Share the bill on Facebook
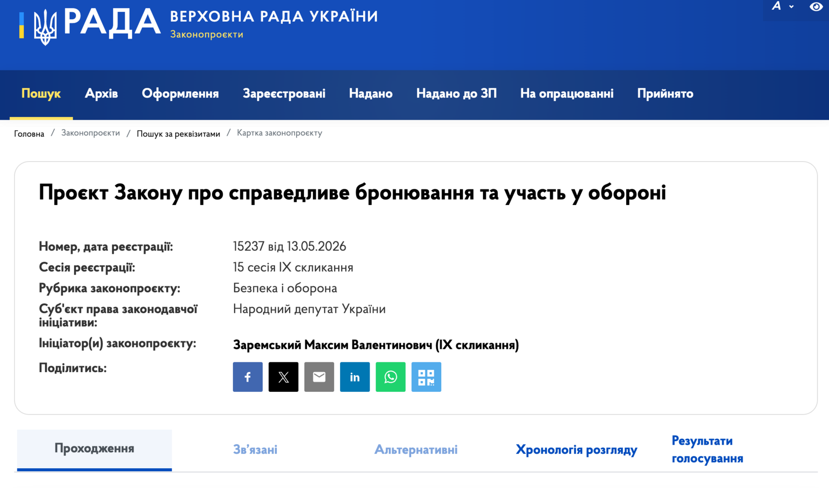 pyautogui.click(x=248, y=377)
